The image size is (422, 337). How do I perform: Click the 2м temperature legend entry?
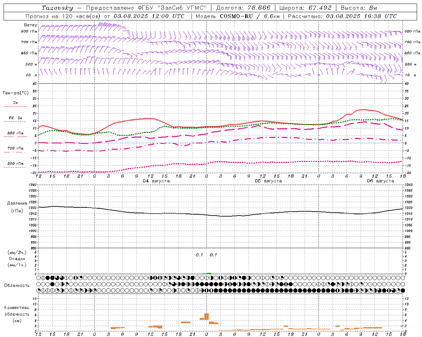click(x=15, y=103)
